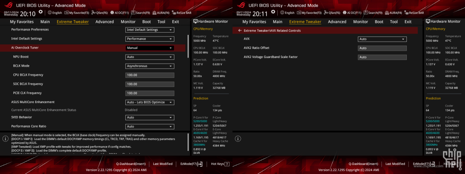
Task: Open Hot Keys help in left screen
Action: tap(220, 164)
